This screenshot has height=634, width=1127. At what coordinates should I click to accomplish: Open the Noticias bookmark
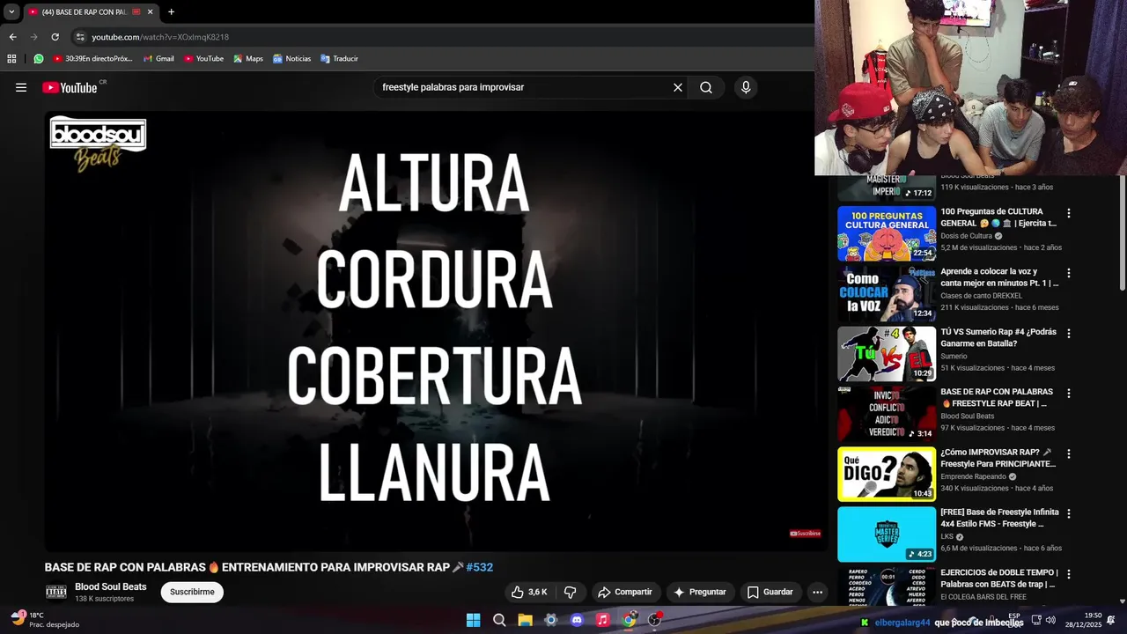[x=291, y=59]
